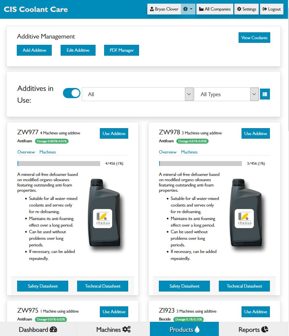289x336 pixels.
Task: Open ZW978 Technical Datasheet
Action: click(x=244, y=286)
